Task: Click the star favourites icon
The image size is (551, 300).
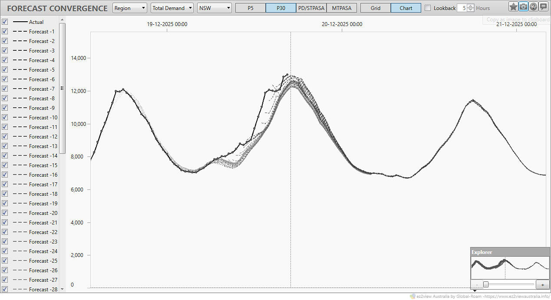Action: 513,7
